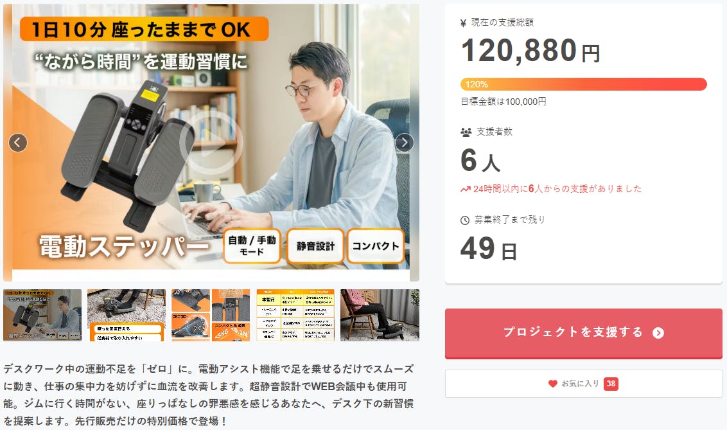Click the 自動/手動モード label on the main image
The height and width of the screenshot is (430, 727).
coord(252,246)
